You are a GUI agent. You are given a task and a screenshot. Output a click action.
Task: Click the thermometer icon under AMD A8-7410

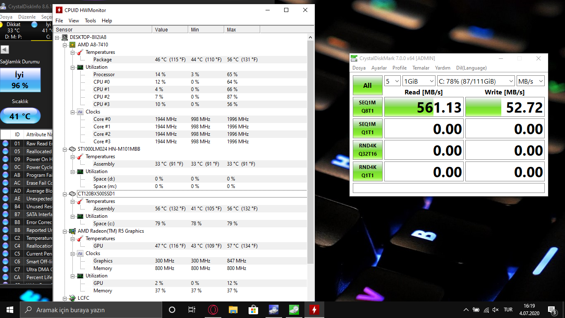[x=80, y=52]
